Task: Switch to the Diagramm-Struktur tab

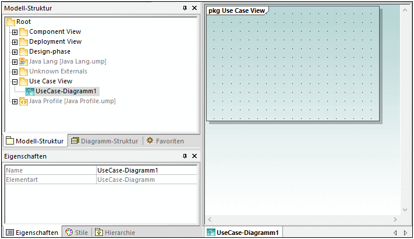Action: point(105,141)
